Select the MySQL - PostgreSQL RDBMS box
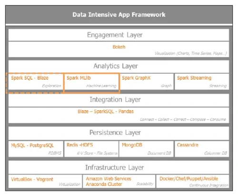This screenshot has height=195, width=238. pyautogui.click(x=36, y=149)
